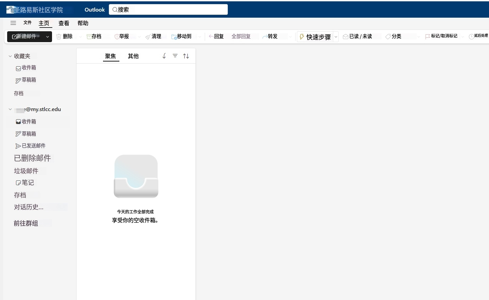Expand the 新建邮件 dropdown arrow
489x300 pixels.
click(48, 37)
